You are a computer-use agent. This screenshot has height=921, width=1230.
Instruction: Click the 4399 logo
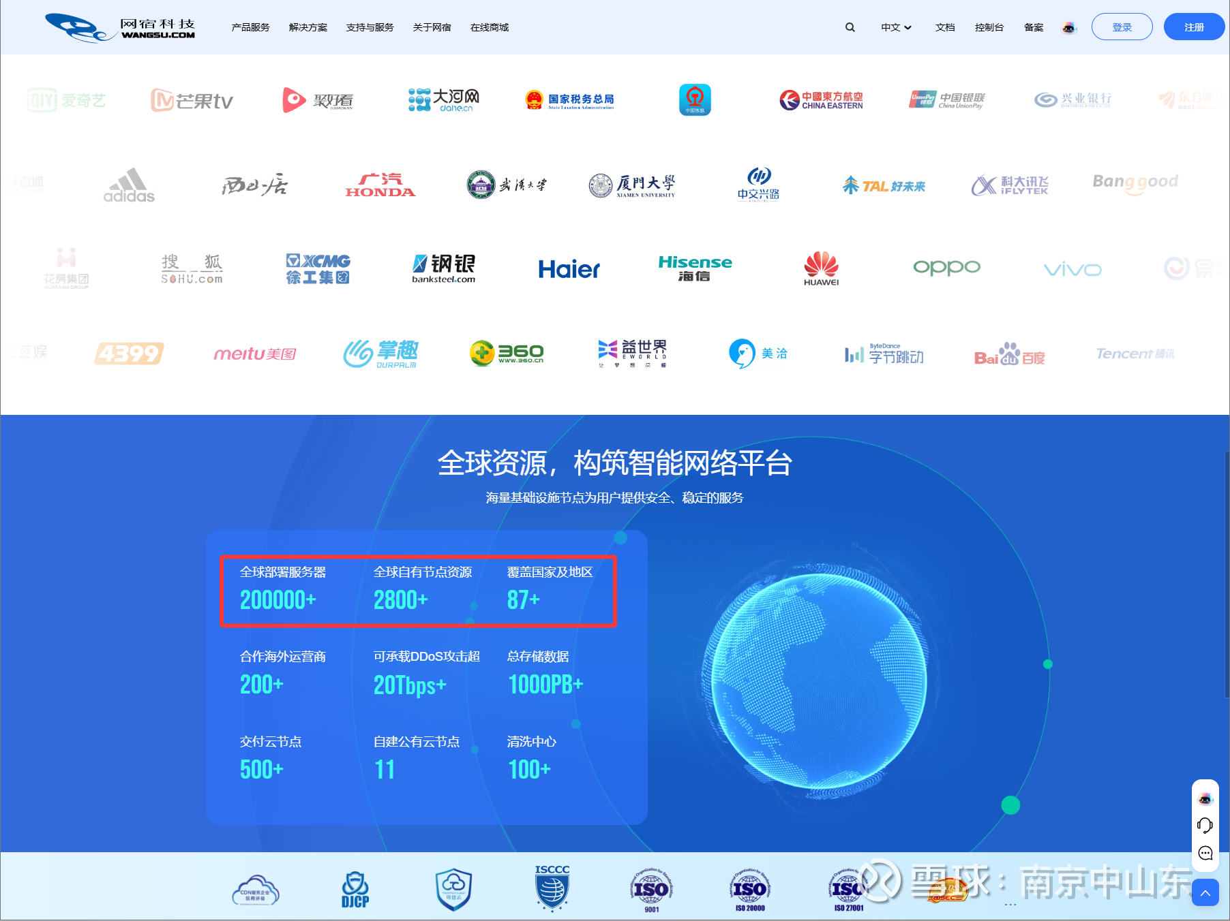(129, 354)
